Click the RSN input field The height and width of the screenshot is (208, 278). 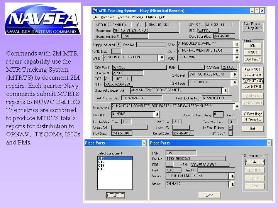pyautogui.click(x=191, y=67)
